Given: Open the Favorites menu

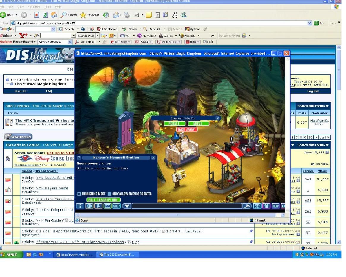Looking at the screenshot, I should [x=34, y=7].
